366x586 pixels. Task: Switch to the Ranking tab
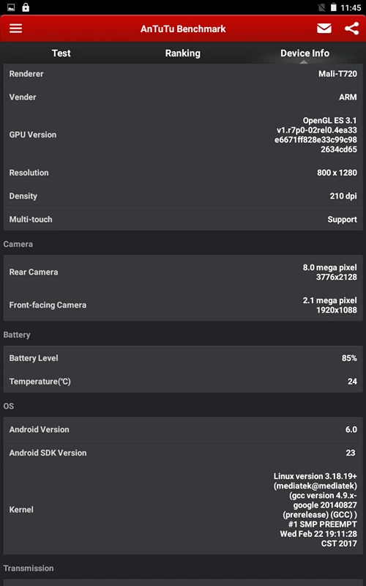(x=182, y=53)
